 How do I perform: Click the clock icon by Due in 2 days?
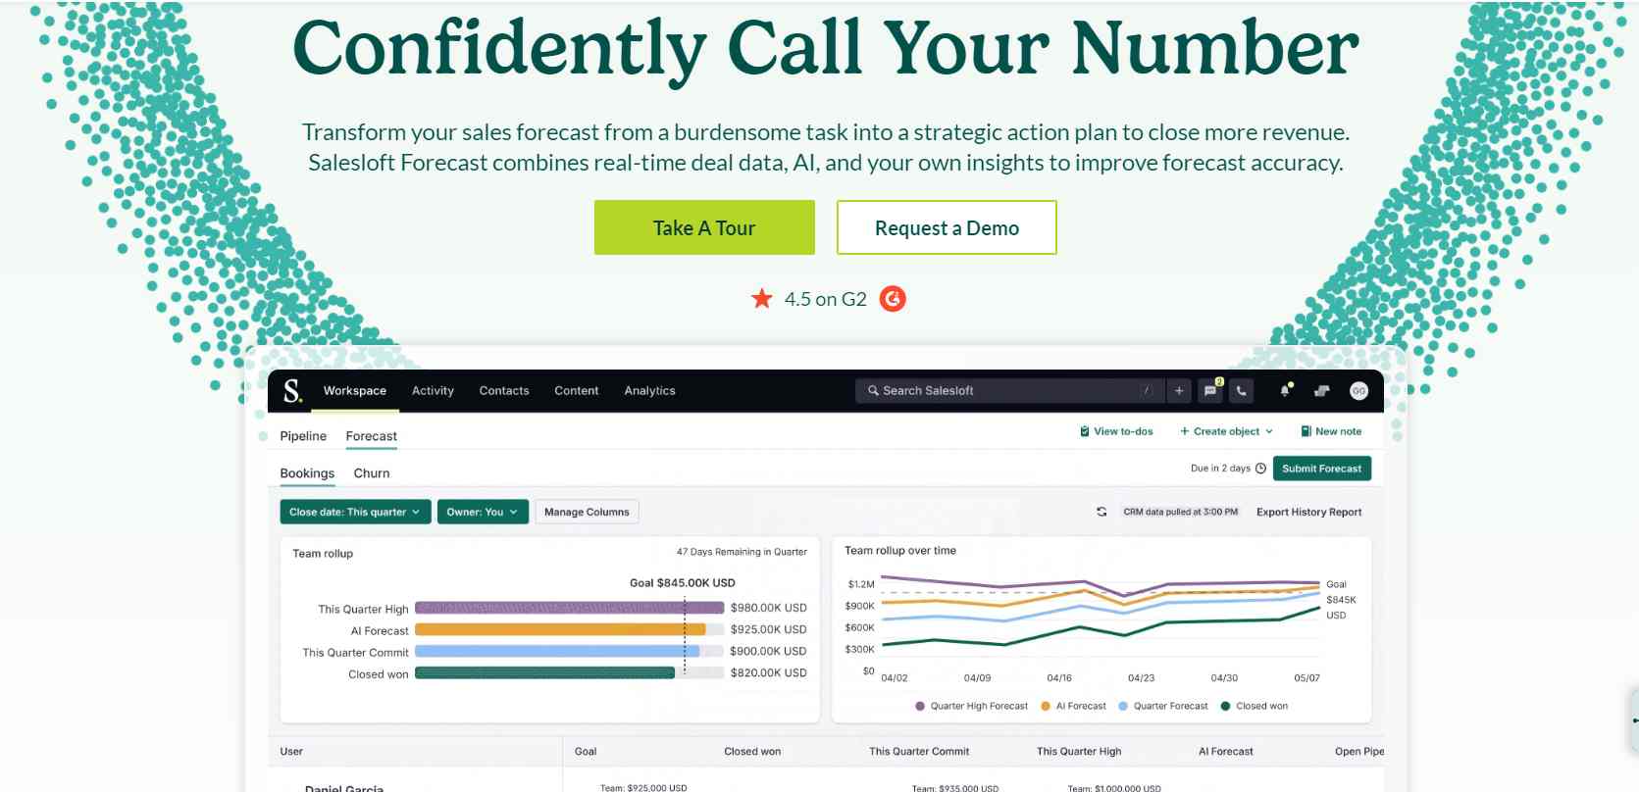[x=1260, y=469]
